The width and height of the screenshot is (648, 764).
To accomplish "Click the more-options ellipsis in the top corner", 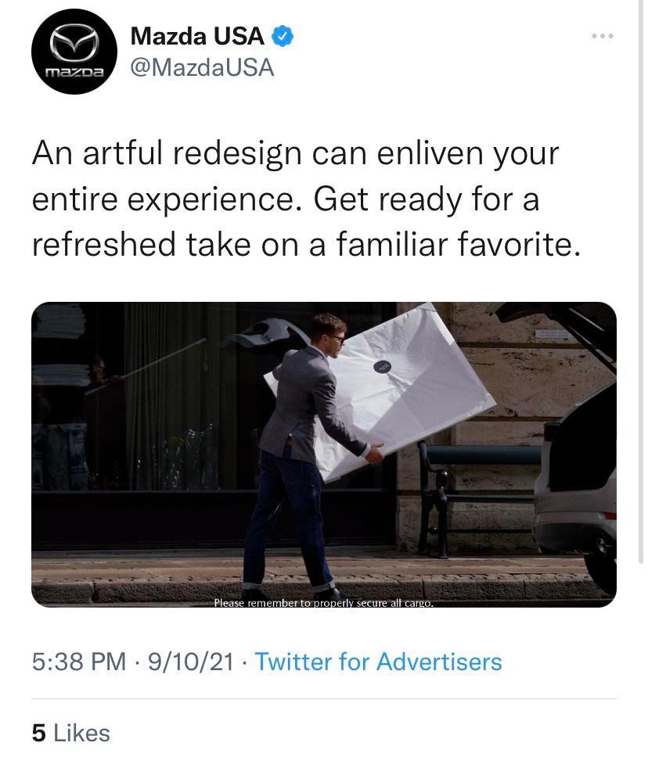I will (603, 35).
